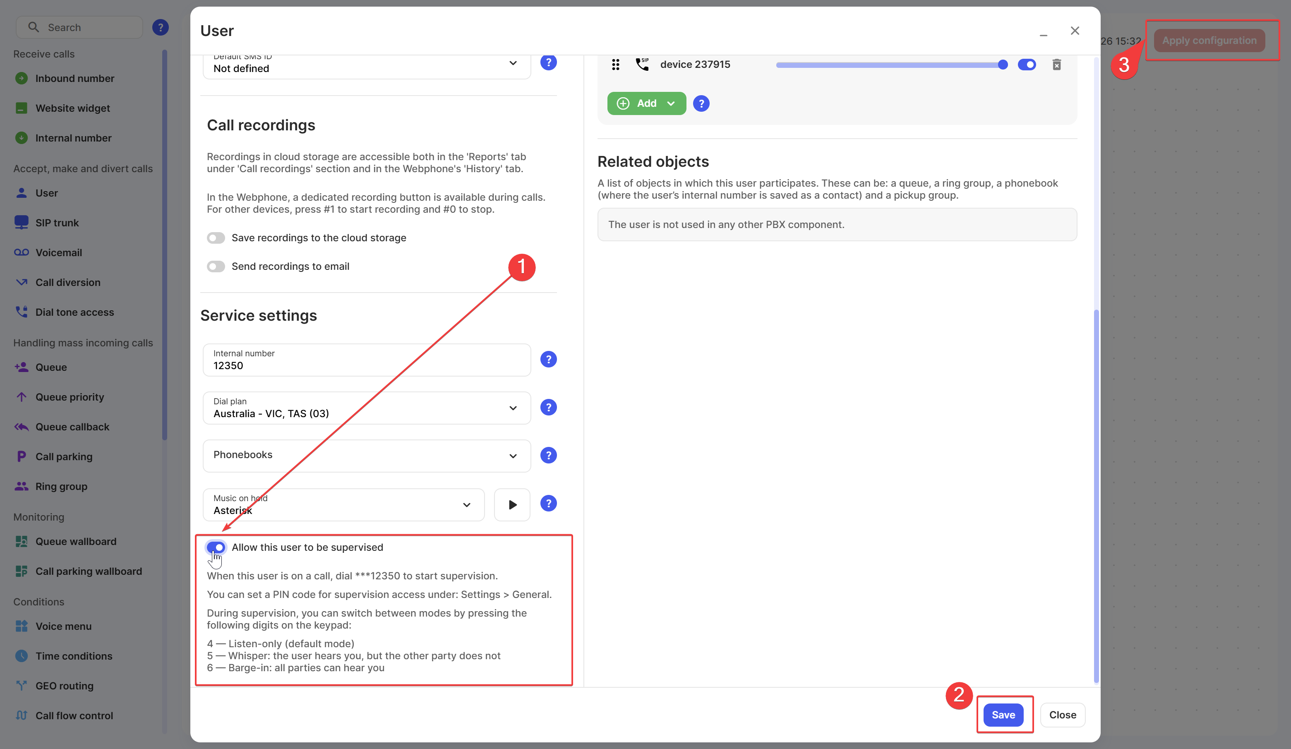Click the SIP phone icon for device
The image size is (1291, 749).
(642, 64)
